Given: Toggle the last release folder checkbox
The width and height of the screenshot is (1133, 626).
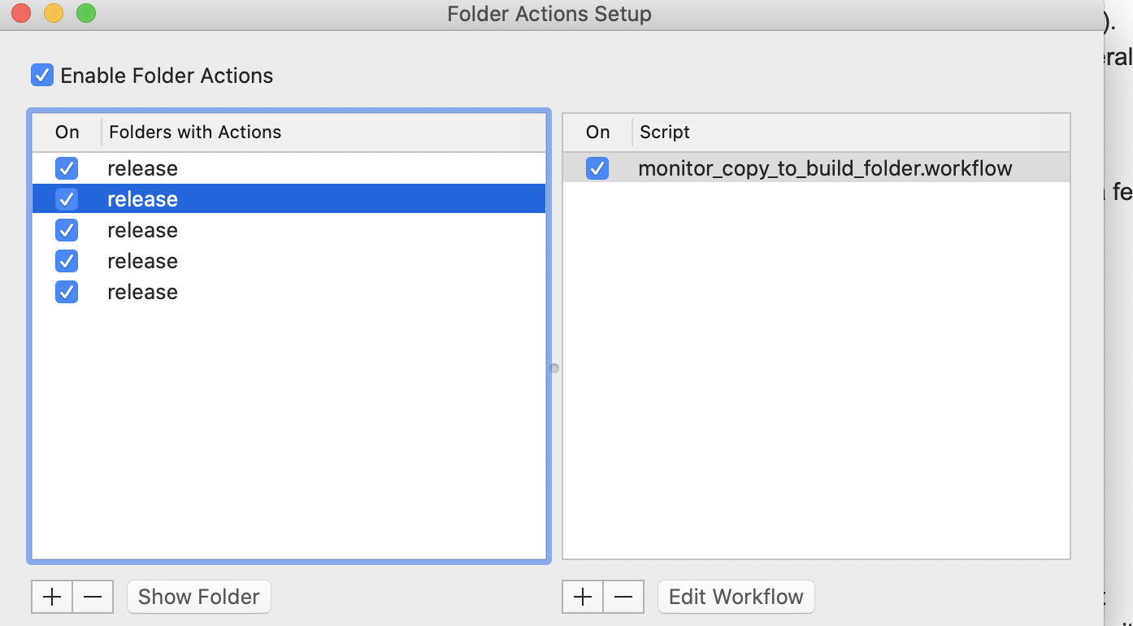Looking at the screenshot, I should [x=67, y=292].
